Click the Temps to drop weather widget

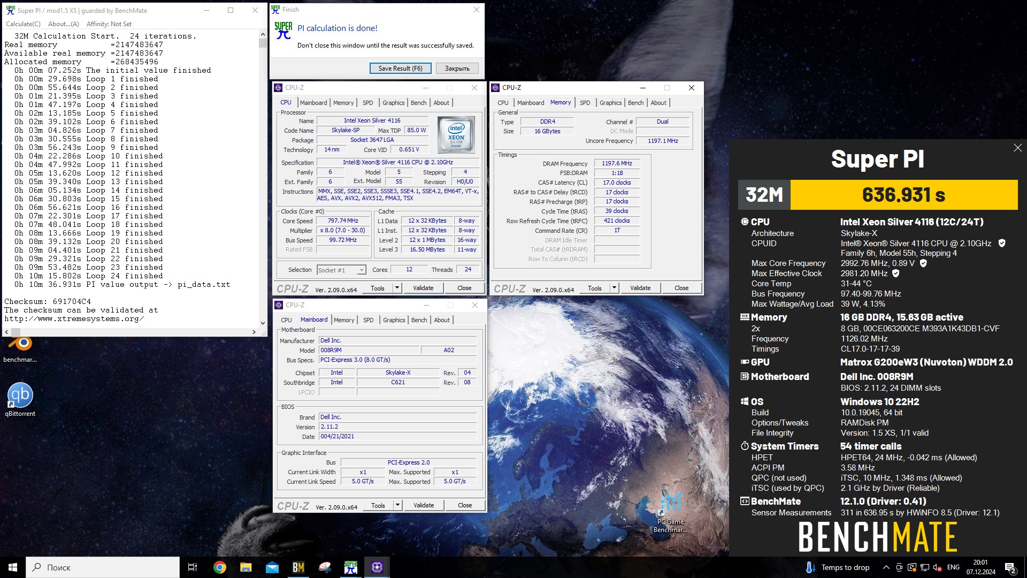(x=838, y=567)
